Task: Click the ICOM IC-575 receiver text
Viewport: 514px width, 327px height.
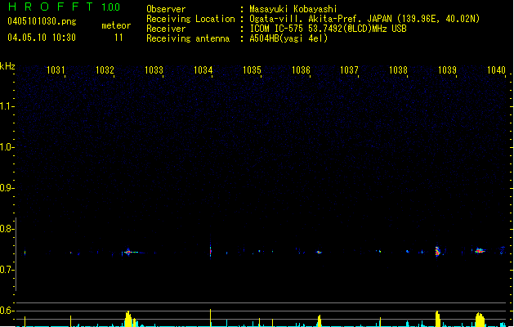Action: coord(328,29)
